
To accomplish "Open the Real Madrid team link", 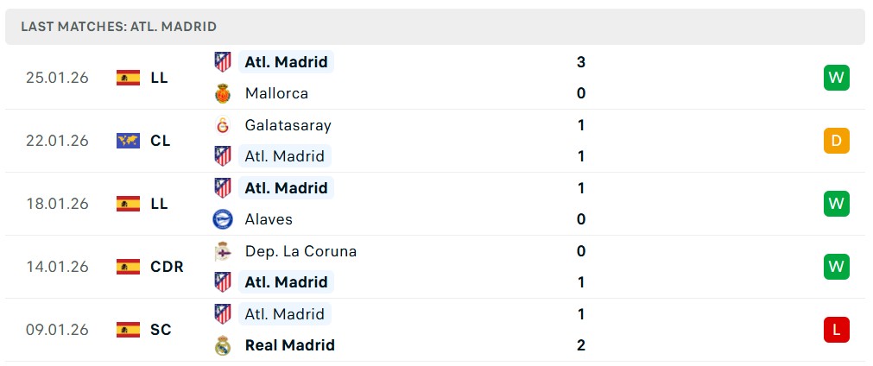I will 289,345.
